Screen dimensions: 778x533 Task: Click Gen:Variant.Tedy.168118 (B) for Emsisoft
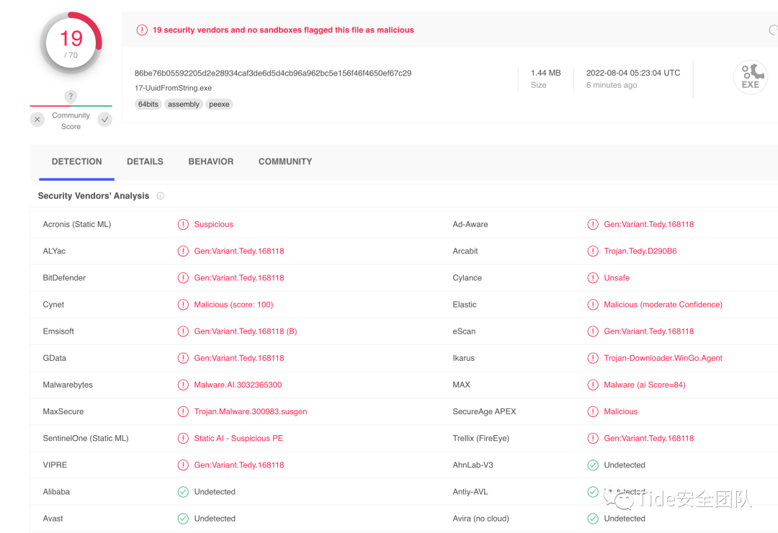pyautogui.click(x=246, y=331)
